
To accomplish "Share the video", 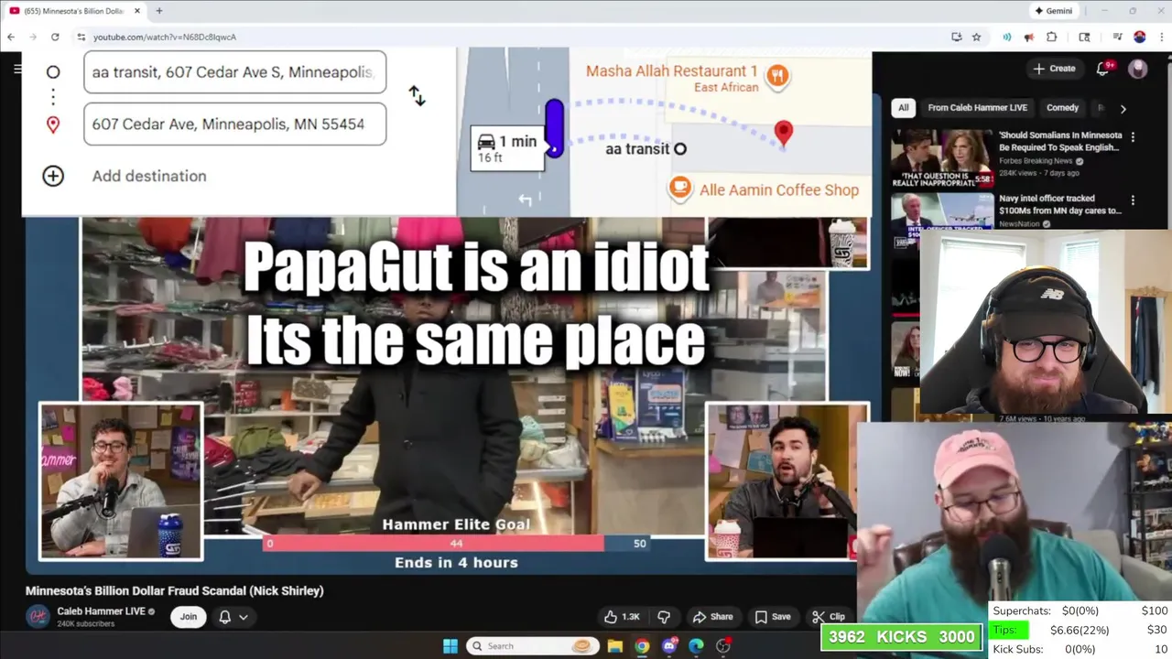I will [712, 617].
